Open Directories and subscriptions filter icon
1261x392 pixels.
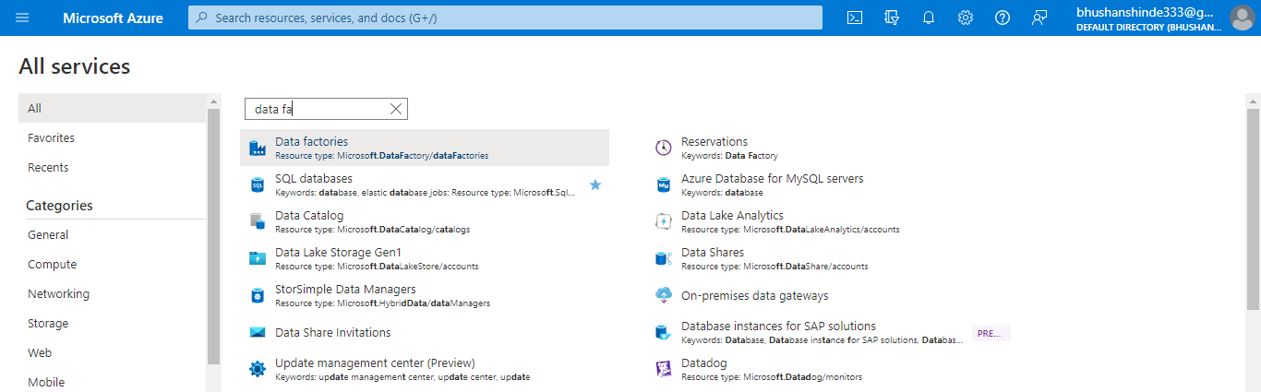click(x=892, y=18)
